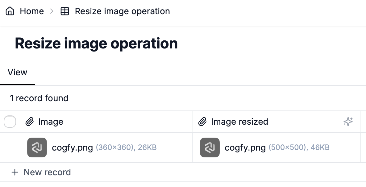Viewport: 366px width, 187px height.
Task: Click the plus icon beside New record
Action: click(x=15, y=172)
